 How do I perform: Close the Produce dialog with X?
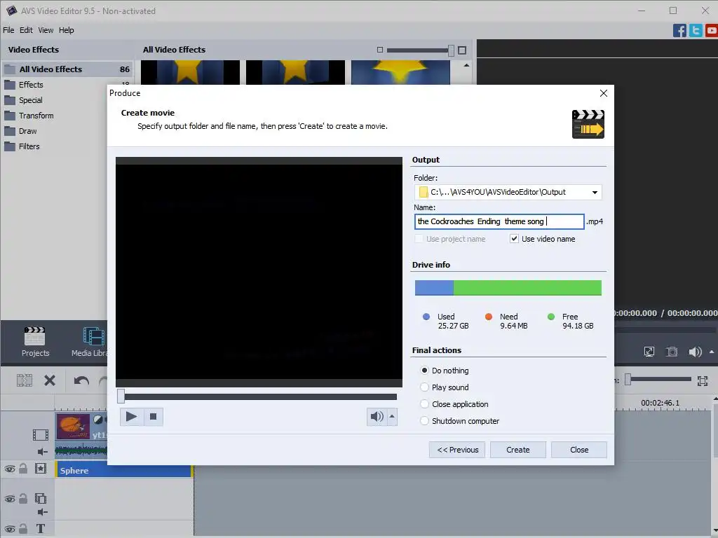coord(604,93)
